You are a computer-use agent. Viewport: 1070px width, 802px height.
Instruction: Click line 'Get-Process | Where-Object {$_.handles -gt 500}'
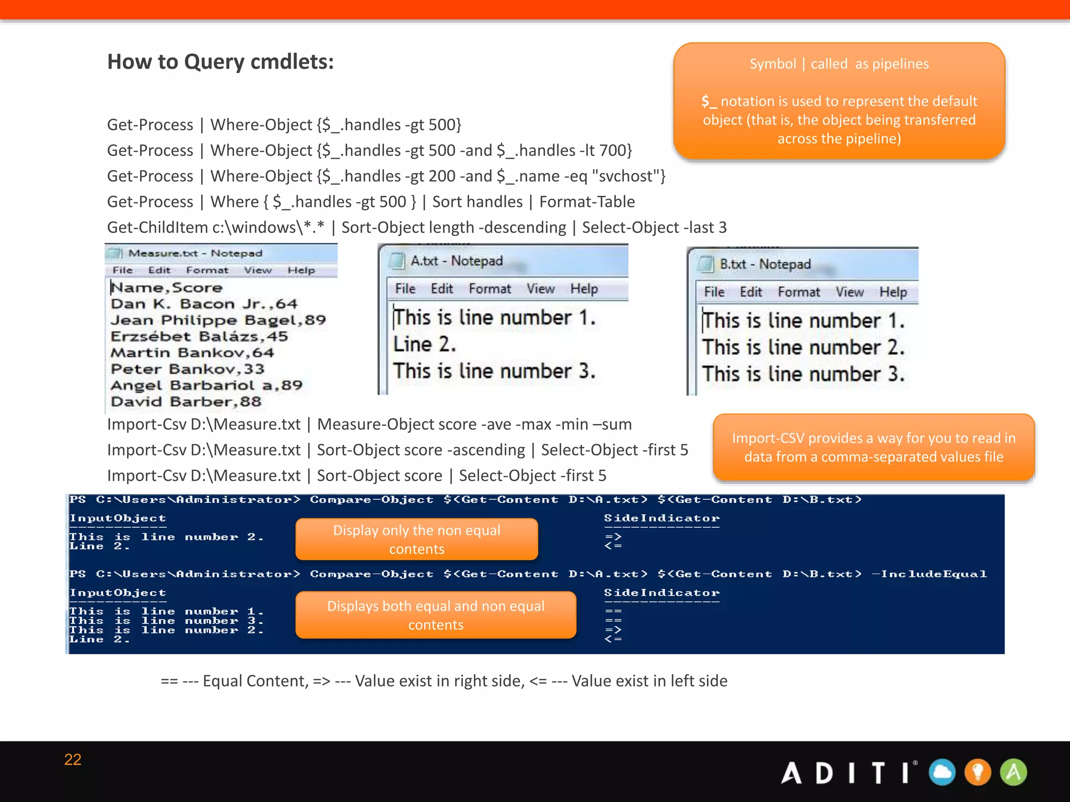tap(284, 125)
